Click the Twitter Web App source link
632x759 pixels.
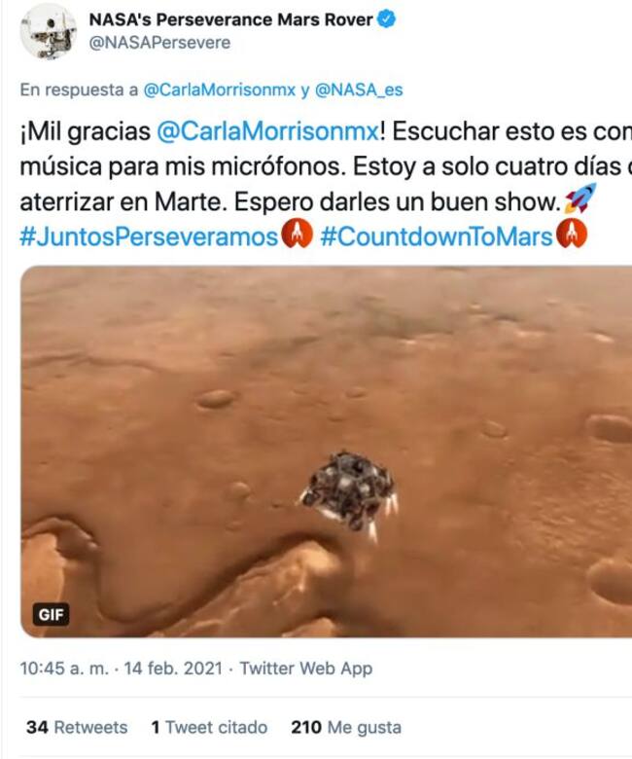pyautogui.click(x=306, y=669)
